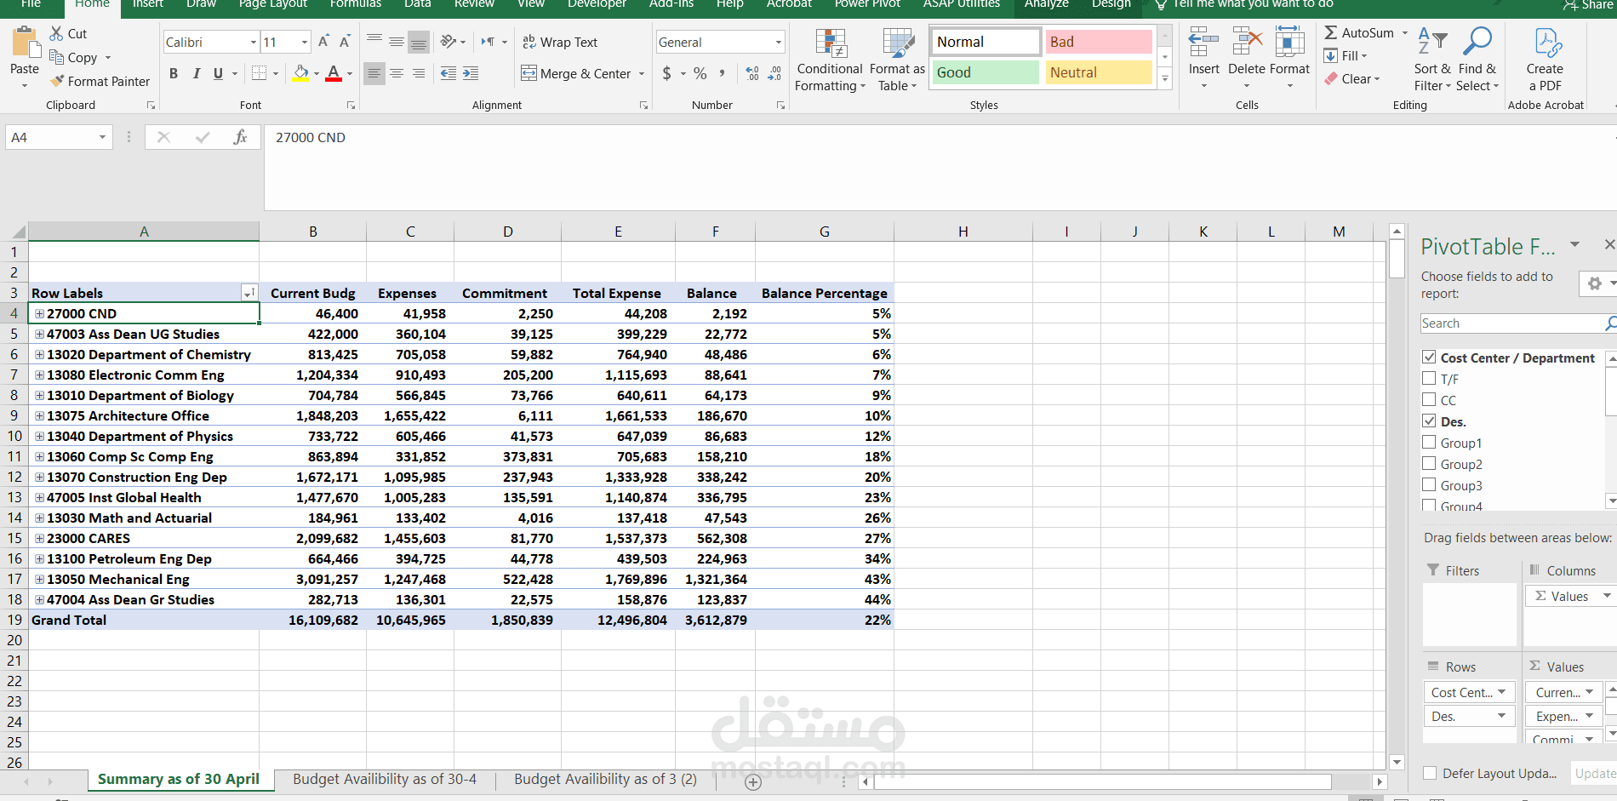Click the Insert Function fx icon
Viewport: 1617px width, 801px height.
240,137
